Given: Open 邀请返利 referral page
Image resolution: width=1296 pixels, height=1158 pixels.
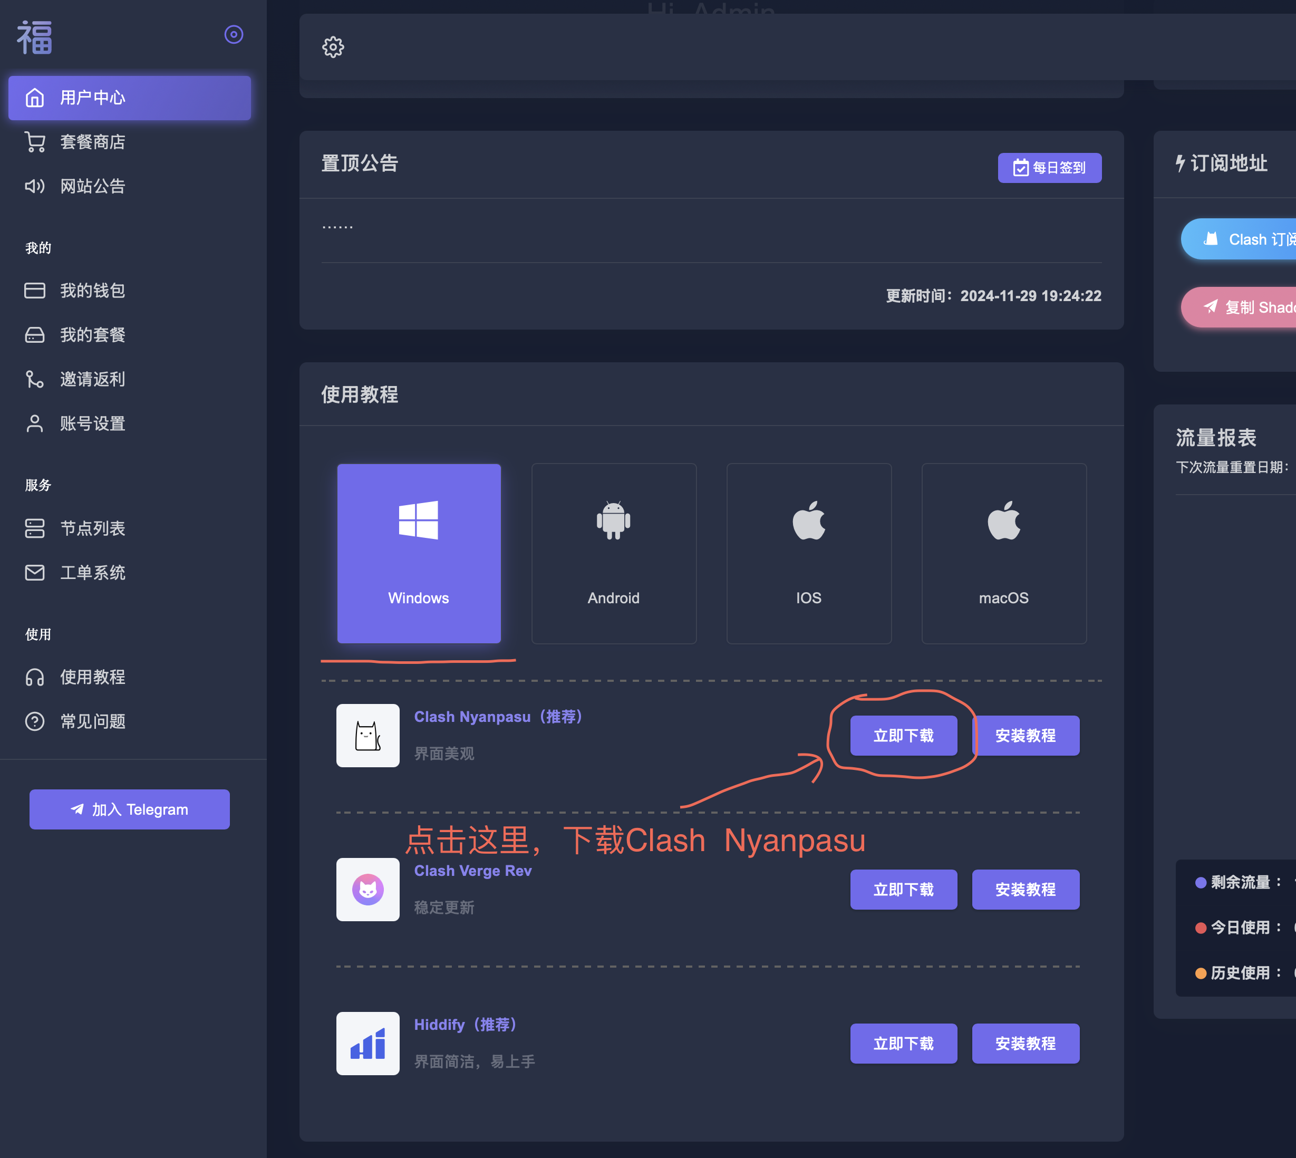Looking at the screenshot, I should 92,379.
